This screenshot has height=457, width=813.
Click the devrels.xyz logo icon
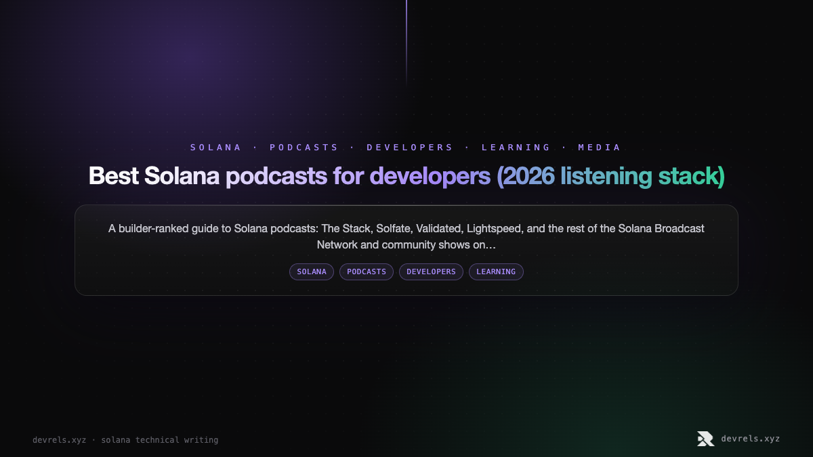705,439
